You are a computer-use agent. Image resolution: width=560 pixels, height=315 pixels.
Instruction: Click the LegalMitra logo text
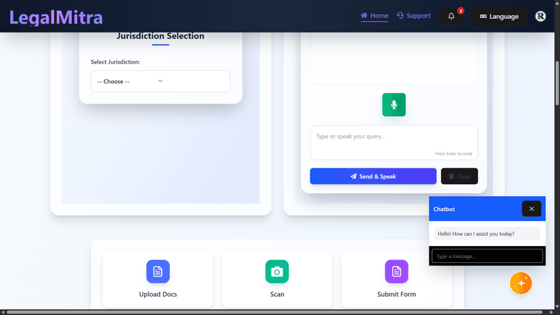click(x=56, y=16)
